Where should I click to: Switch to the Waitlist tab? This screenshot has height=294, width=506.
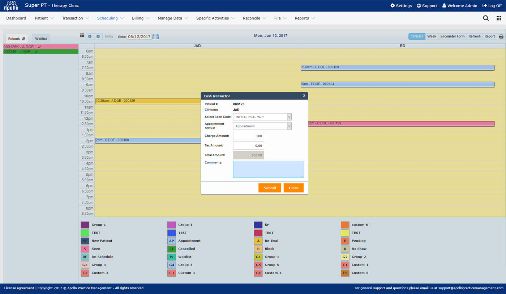pyautogui.click(x=41, y=39)
